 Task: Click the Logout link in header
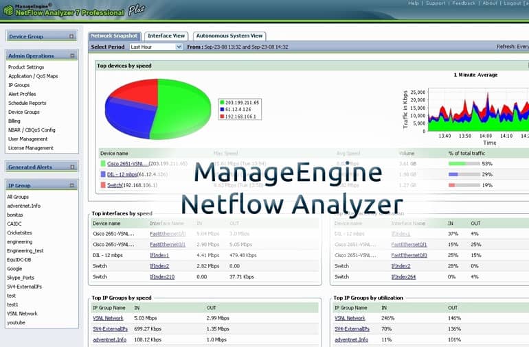(513, 3)
